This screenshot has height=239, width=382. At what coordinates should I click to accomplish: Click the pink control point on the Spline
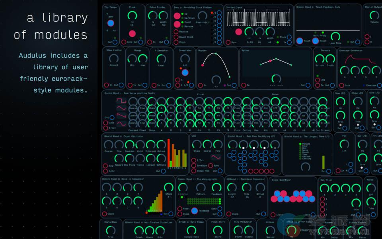(x=270, y=61)
